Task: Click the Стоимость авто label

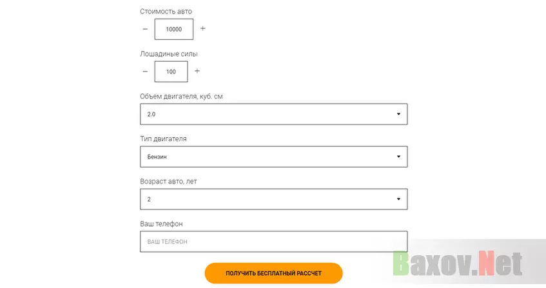Action: point(166,12)
